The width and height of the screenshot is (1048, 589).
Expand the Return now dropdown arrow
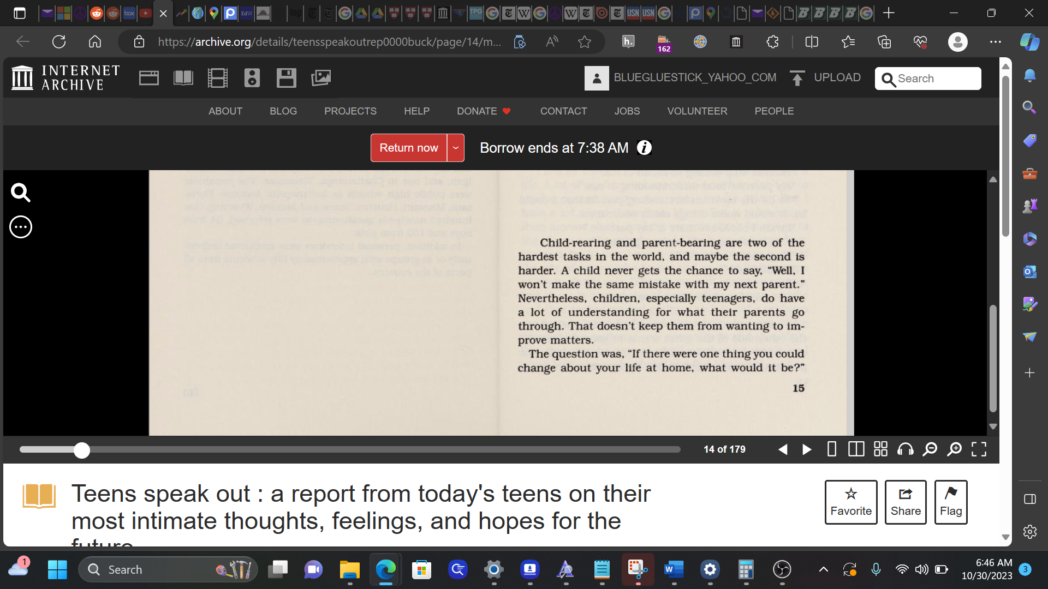tap(455, 148)
